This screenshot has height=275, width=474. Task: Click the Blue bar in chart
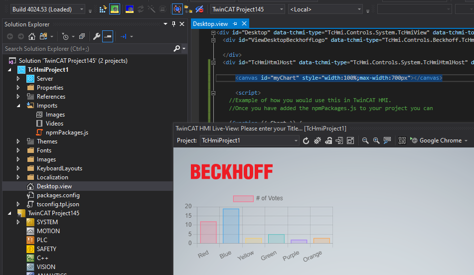coord(231,226)
